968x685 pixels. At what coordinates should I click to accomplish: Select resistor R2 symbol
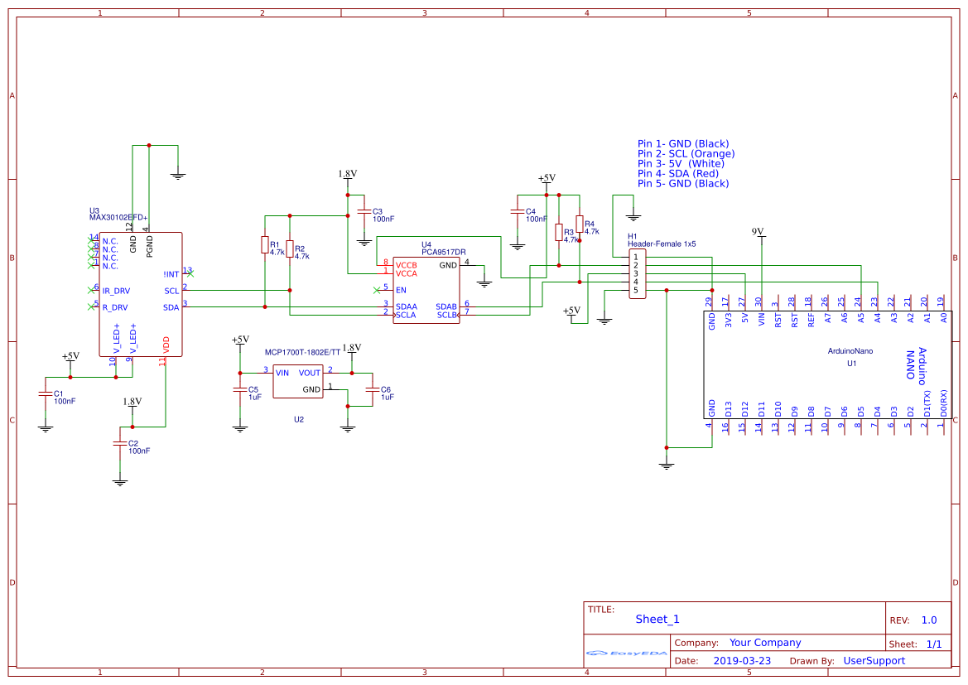pos(290,249)
